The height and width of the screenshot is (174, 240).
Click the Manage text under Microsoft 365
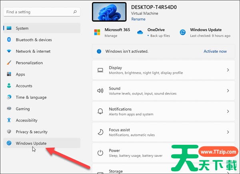(x=111, y=36)
